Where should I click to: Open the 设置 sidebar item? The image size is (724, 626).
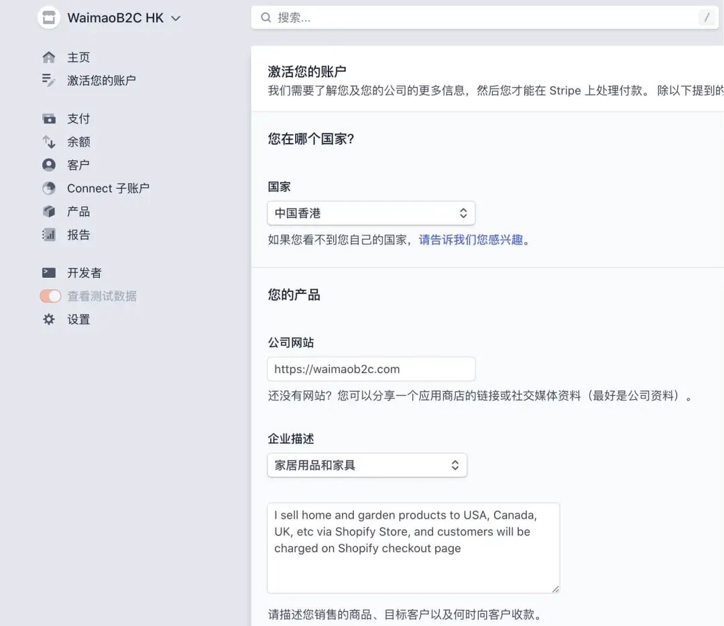[x=78, y=319]
